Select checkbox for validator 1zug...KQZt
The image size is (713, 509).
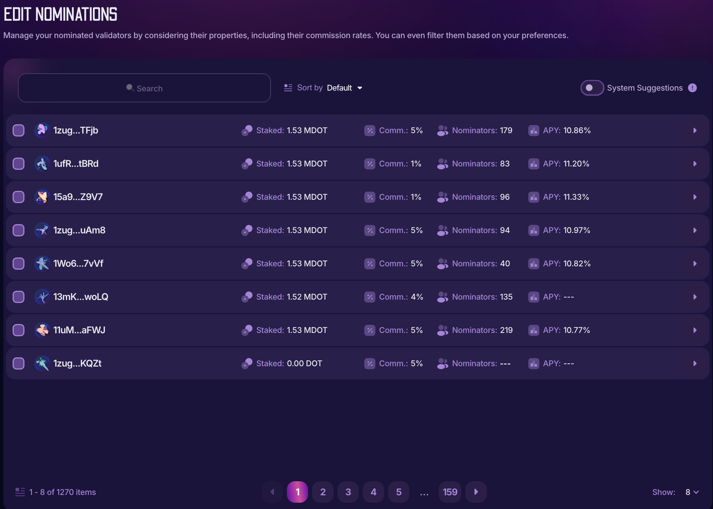19,363
